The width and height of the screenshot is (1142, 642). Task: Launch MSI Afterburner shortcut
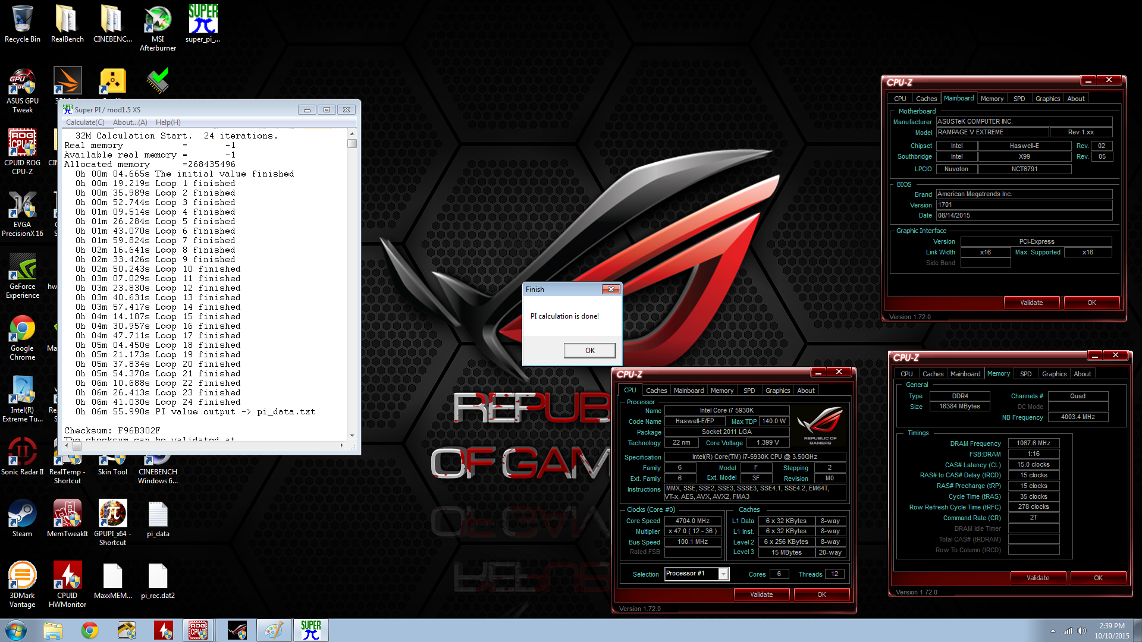[158, 29]
